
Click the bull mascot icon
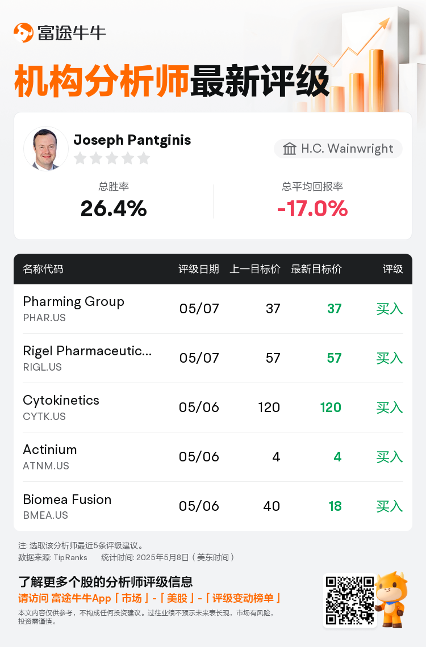[392, 599]
